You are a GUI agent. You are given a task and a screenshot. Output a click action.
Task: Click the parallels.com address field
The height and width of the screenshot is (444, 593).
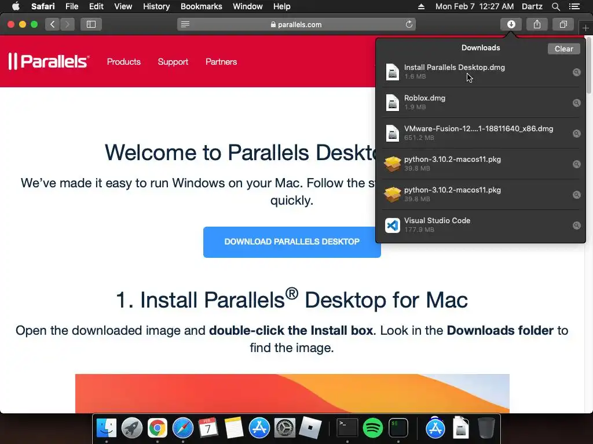[x=296, y=24]
